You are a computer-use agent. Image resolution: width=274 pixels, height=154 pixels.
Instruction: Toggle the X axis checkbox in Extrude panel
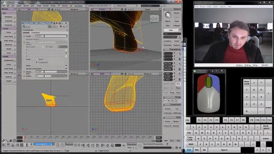point(66,50)
